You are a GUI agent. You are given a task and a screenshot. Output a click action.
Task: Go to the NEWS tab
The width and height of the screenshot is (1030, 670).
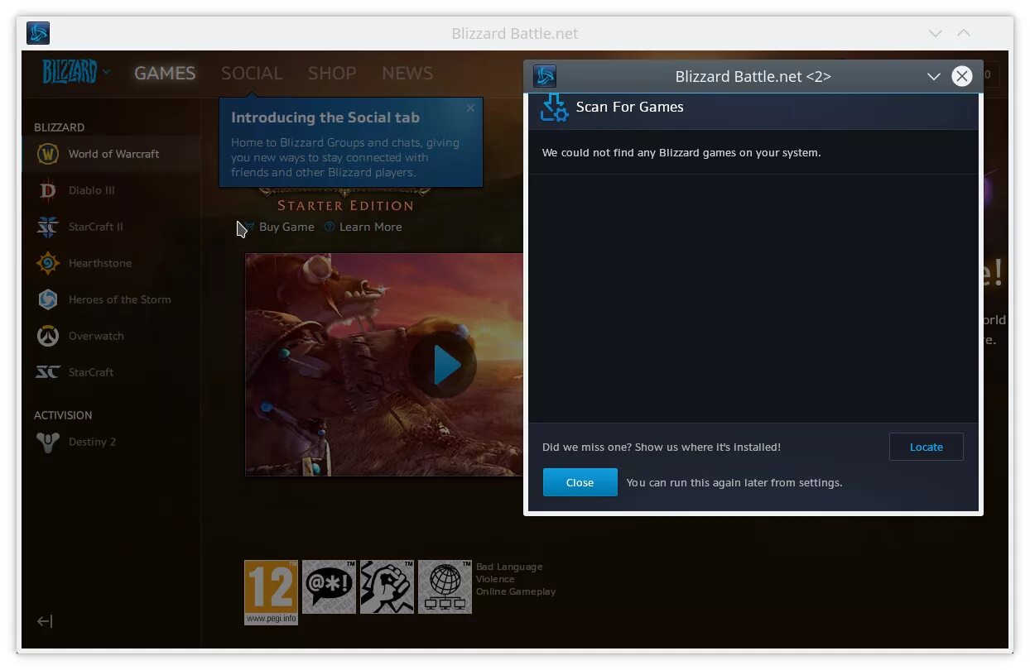pos(407,73)
